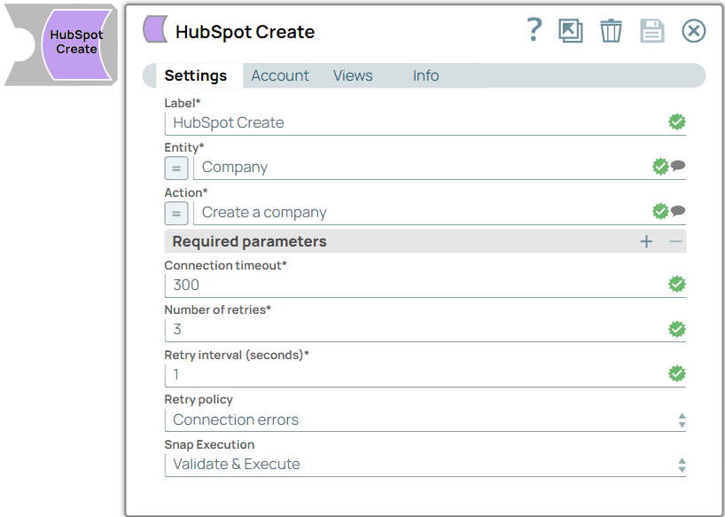
Task: Click the purple snap icon beside dialog title
Action: [155, 29]
